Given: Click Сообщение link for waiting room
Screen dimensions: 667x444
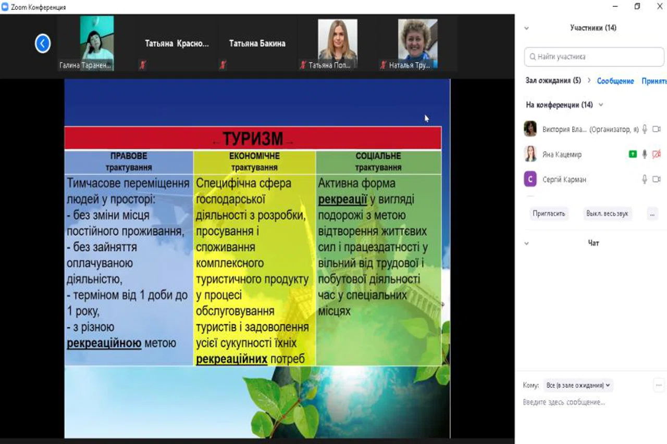Looking at the screenshot, I should (615, 81).
